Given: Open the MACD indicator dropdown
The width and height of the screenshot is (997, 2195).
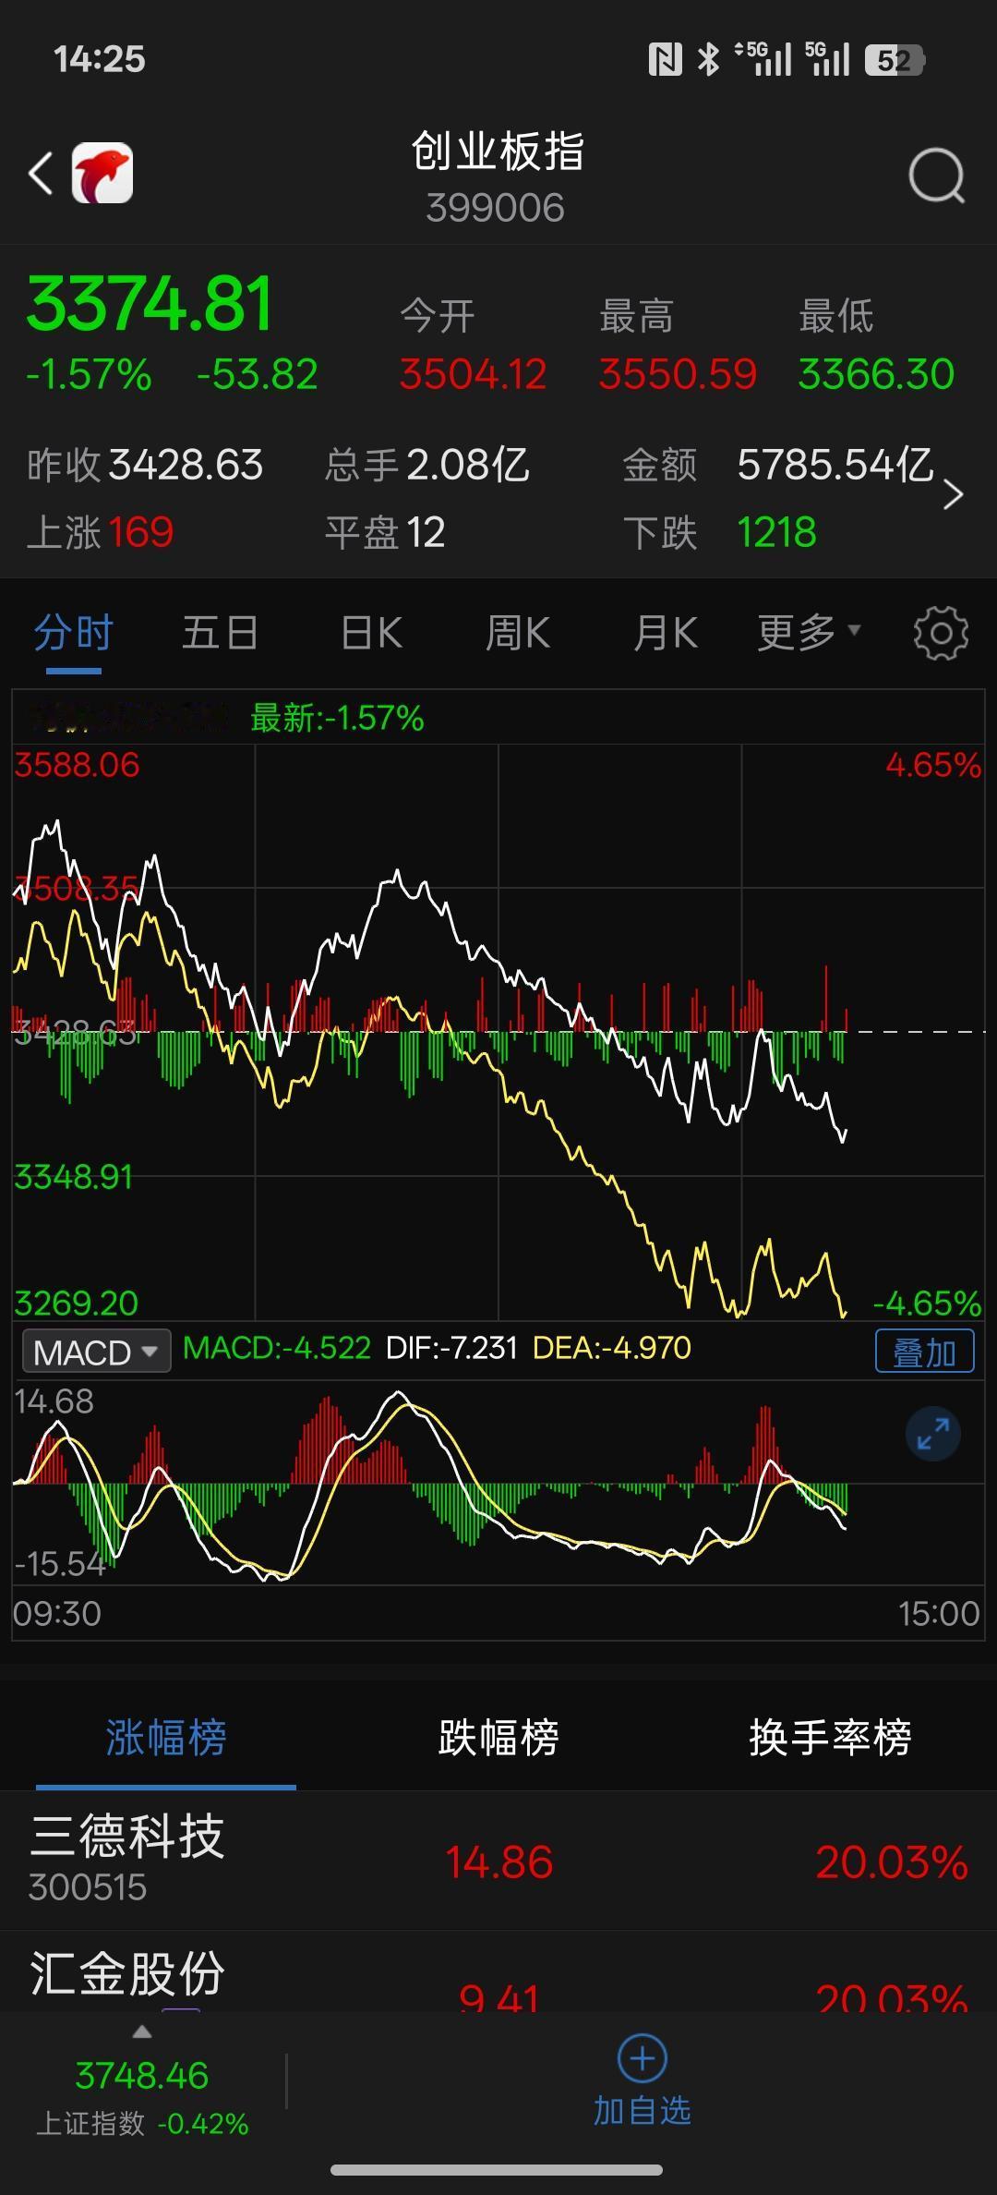Looking at the screenshot, I should (x=96, y=1352).
